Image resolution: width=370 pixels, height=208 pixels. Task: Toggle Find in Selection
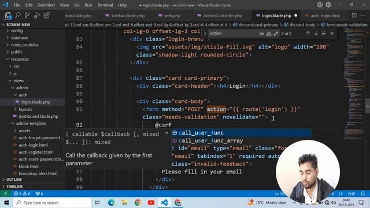324,34
